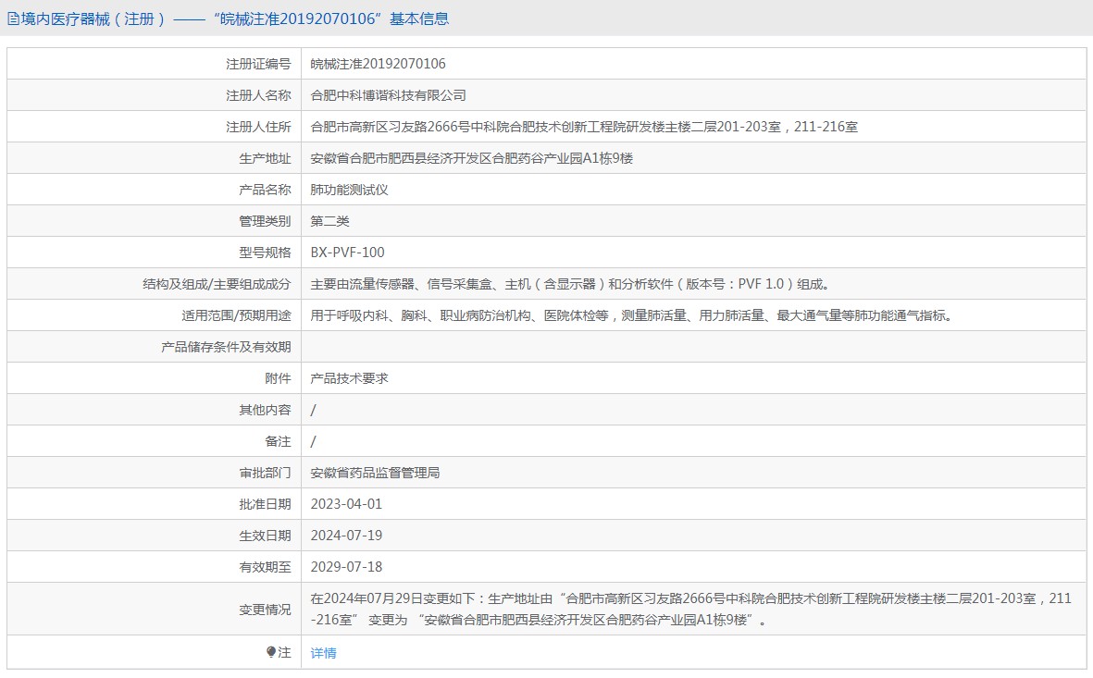Select the change record starting 在2024年07月29日变更如下

pos(690,609)
